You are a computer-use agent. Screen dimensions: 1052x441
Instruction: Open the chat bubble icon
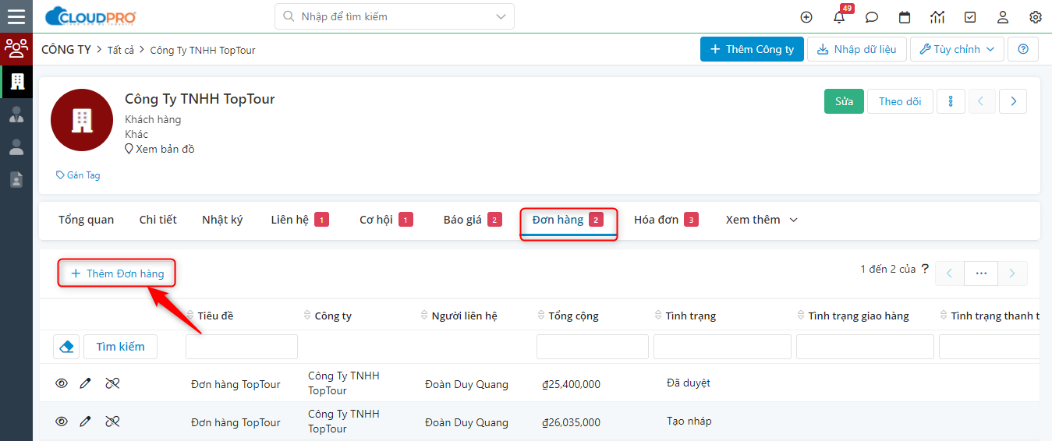click(872, 17)
